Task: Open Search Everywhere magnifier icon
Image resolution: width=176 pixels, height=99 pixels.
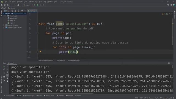Action: pos(168,5)
